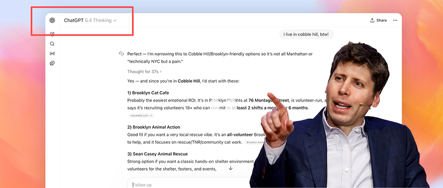This screenshot has height=188, width=443.
Task: Expand the "Thought for 37s" reasoning
Action: (x=144, y=72)
